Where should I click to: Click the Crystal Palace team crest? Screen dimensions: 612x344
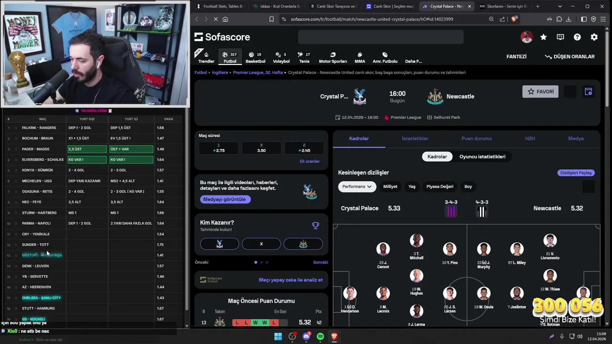[360, 97]
